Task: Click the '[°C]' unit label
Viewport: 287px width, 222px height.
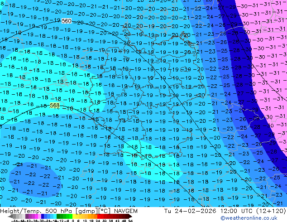Action: (x=104, y=211)
